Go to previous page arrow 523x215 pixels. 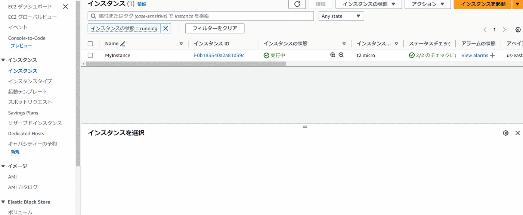coord(485,30)
